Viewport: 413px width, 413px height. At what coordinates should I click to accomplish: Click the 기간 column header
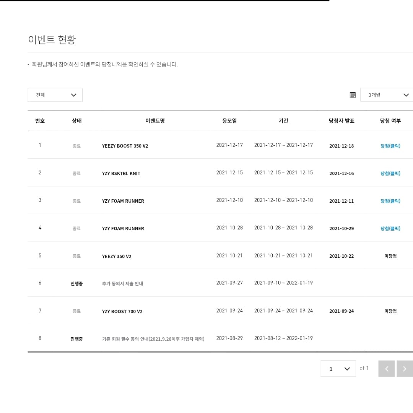[283, 120]
